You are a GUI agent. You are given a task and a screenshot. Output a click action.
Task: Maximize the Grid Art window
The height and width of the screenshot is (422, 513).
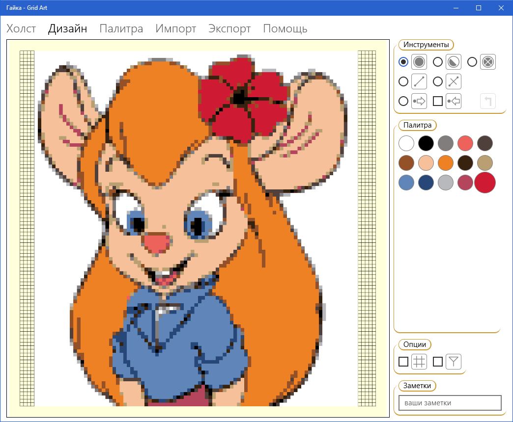click(479, 8)
